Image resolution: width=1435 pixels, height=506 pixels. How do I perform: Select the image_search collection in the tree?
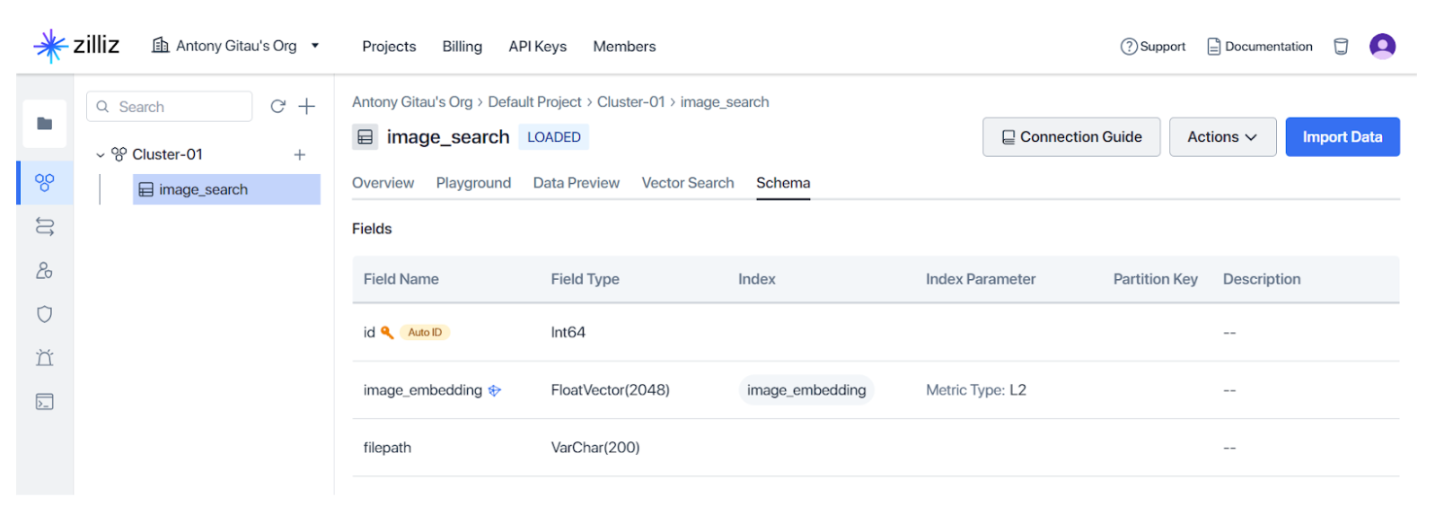226,189
